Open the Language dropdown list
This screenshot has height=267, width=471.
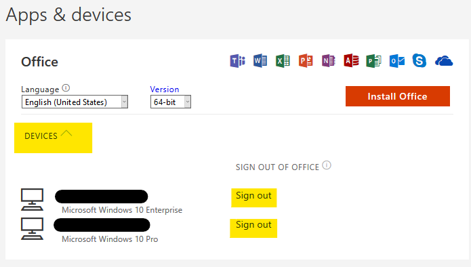[x=75, y=102]
